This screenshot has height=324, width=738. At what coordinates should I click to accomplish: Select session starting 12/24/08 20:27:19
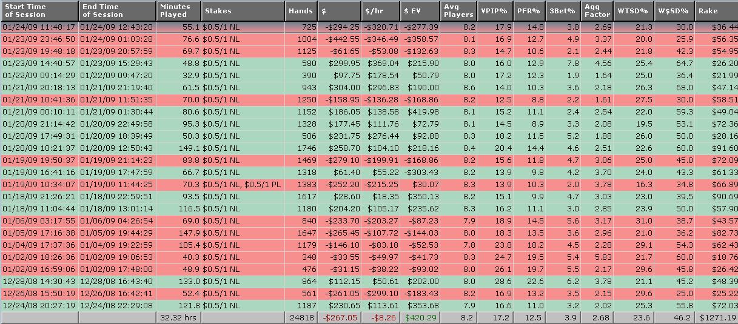pyautogui.click(x=369, y=306)
